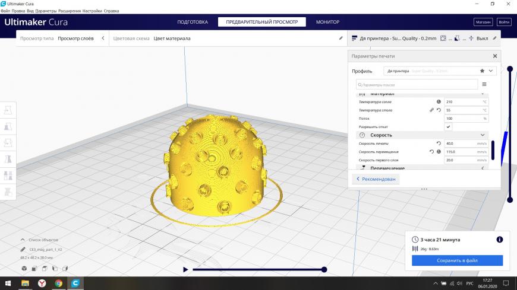Open the Профиль dropdown
The height and width of the screenshot is (290, 517).
point(440,71)
